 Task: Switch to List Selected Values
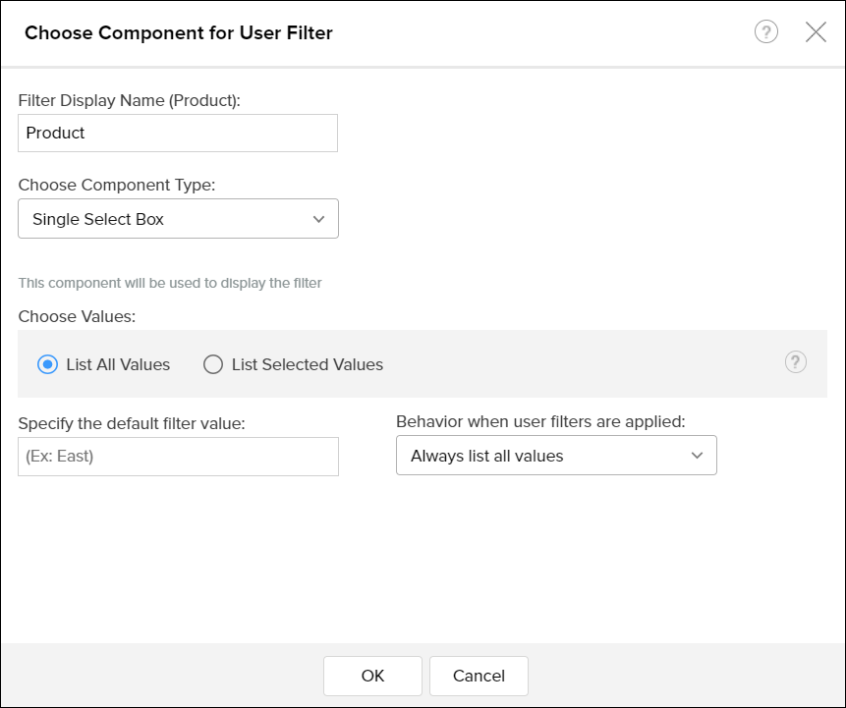(213, 364)
